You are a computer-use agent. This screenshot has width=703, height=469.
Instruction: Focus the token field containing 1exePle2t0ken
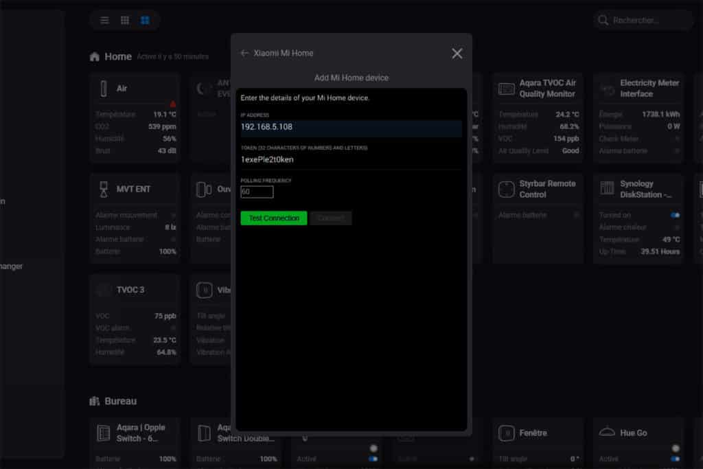351,160
